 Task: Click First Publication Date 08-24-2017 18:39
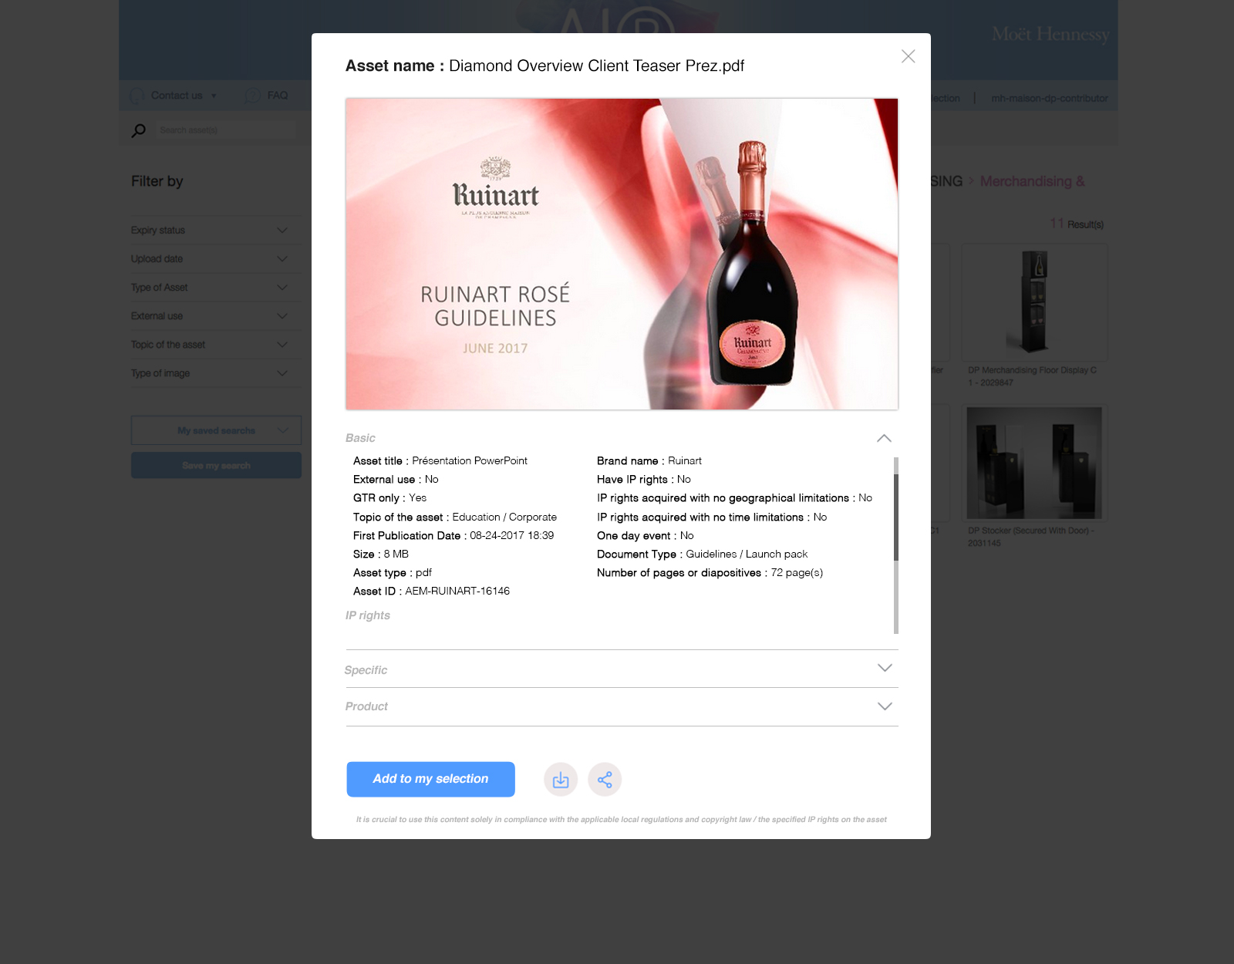pyautogui.click(x=453, y=536)
